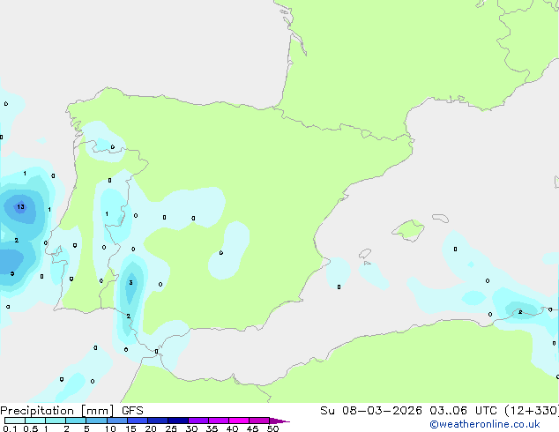Click the over-50 mm purple arrow at legend end
Viewport: 559px width, 432px height.
279,421
